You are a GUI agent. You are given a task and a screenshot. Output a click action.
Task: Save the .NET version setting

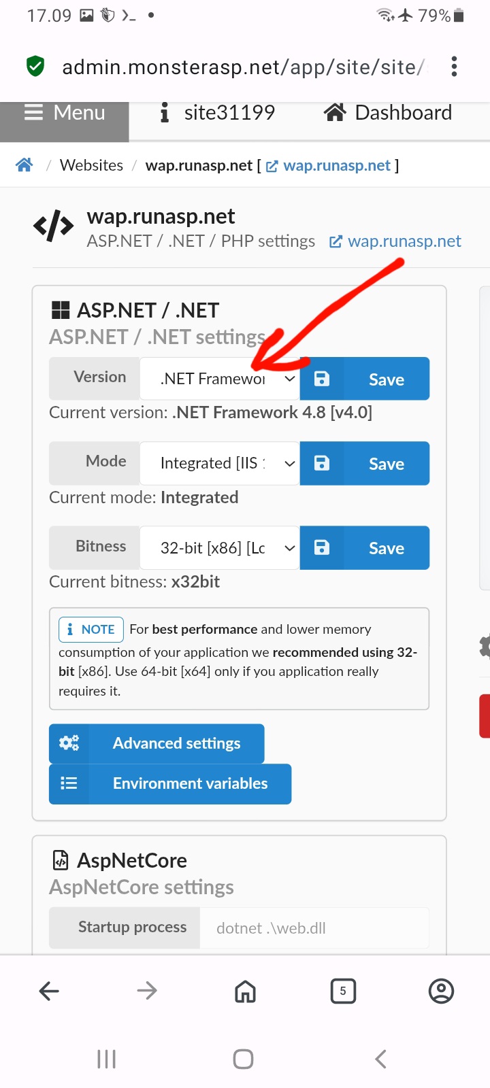tap(365, 379)
